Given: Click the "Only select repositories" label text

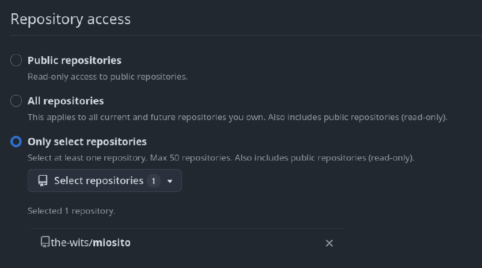Looking at the screenshot, I should (x=87, y=142).
